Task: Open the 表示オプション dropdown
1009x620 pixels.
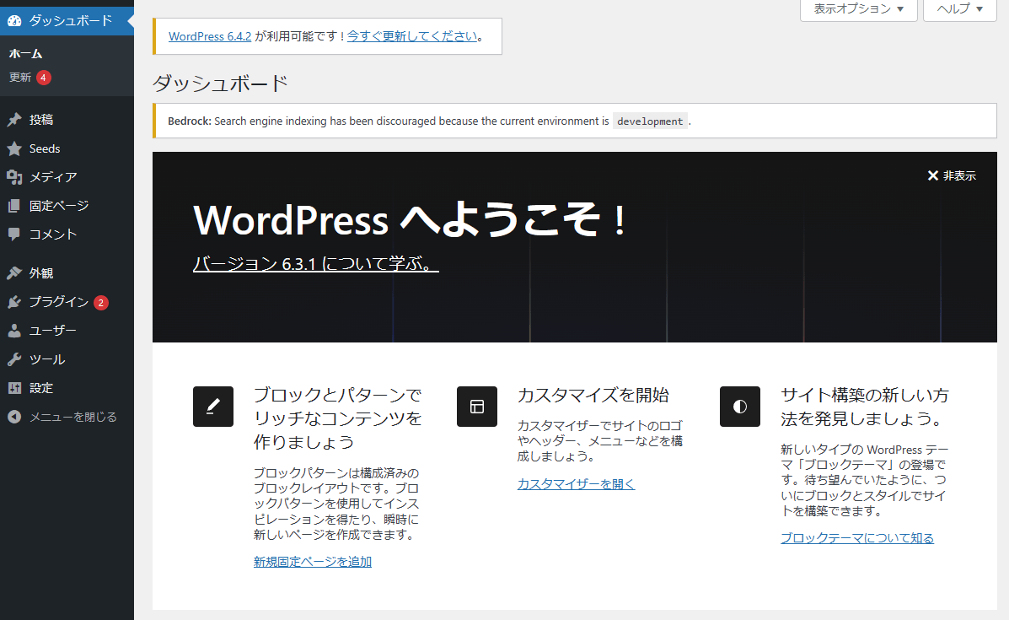Action: 858,9
